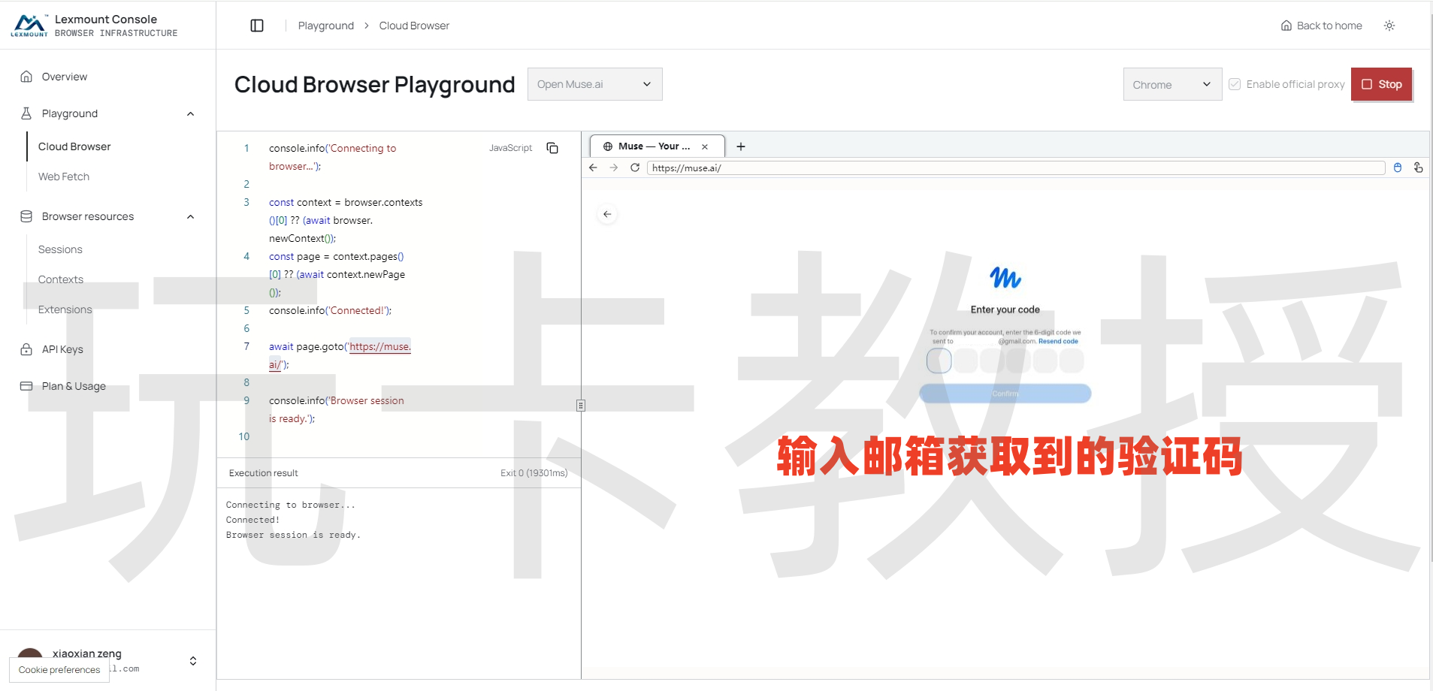Screen dimensions: 1433x691
Task: Click 'Browser session is ready.' output line
Action: pos(293,535)
